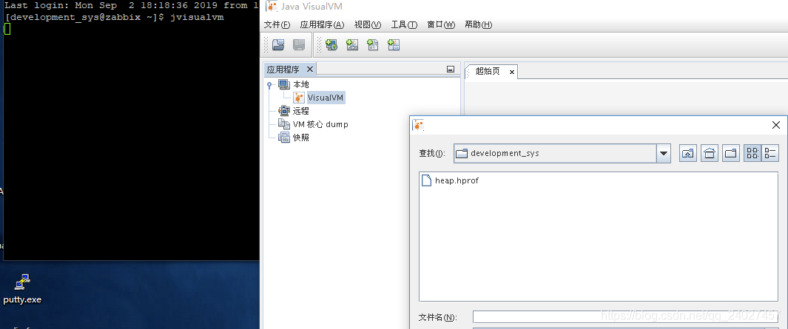The image size is (788, 329).
Task: Click the Up One Level folder icon
Action: coord(687,154)
